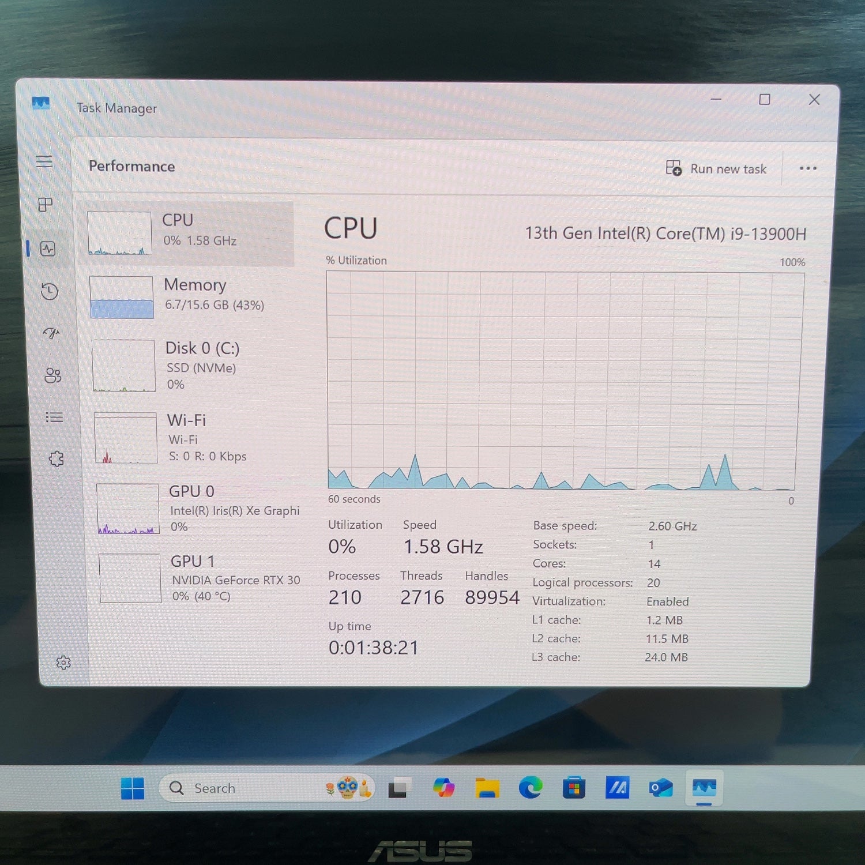Open Task Manager settings gear
The height and width of the screenshot is (865, 865).
tap(63, 663)
